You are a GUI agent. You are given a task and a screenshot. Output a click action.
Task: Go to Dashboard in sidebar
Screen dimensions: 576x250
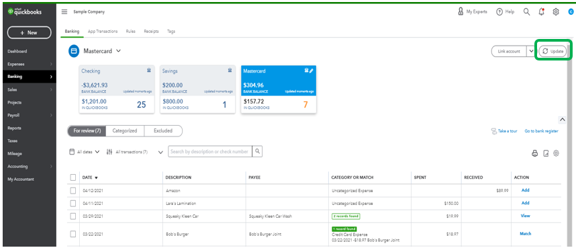click(17, 51)
